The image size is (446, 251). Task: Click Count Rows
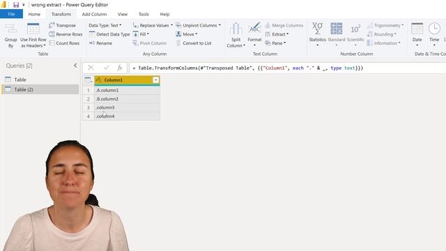tap(64, 43)
